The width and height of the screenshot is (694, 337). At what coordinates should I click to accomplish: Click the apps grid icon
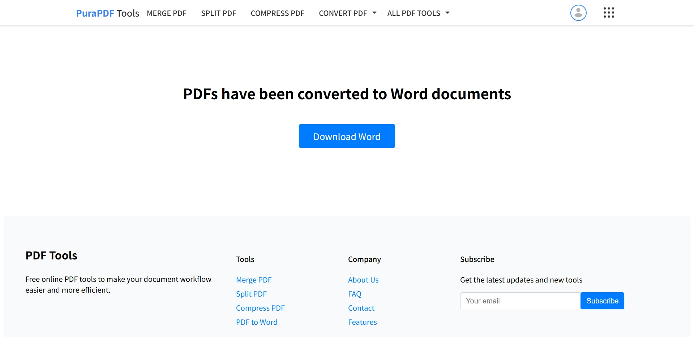click(609, 13)
